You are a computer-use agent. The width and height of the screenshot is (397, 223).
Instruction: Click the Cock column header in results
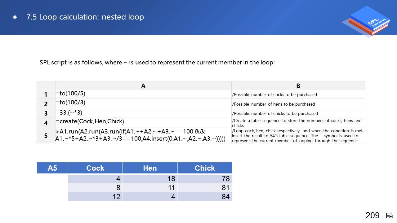[95, 168]
